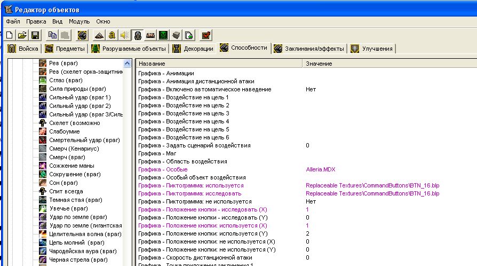
Task: Open the Trigger Editor 'a' icon
Action: coord(112,35)
